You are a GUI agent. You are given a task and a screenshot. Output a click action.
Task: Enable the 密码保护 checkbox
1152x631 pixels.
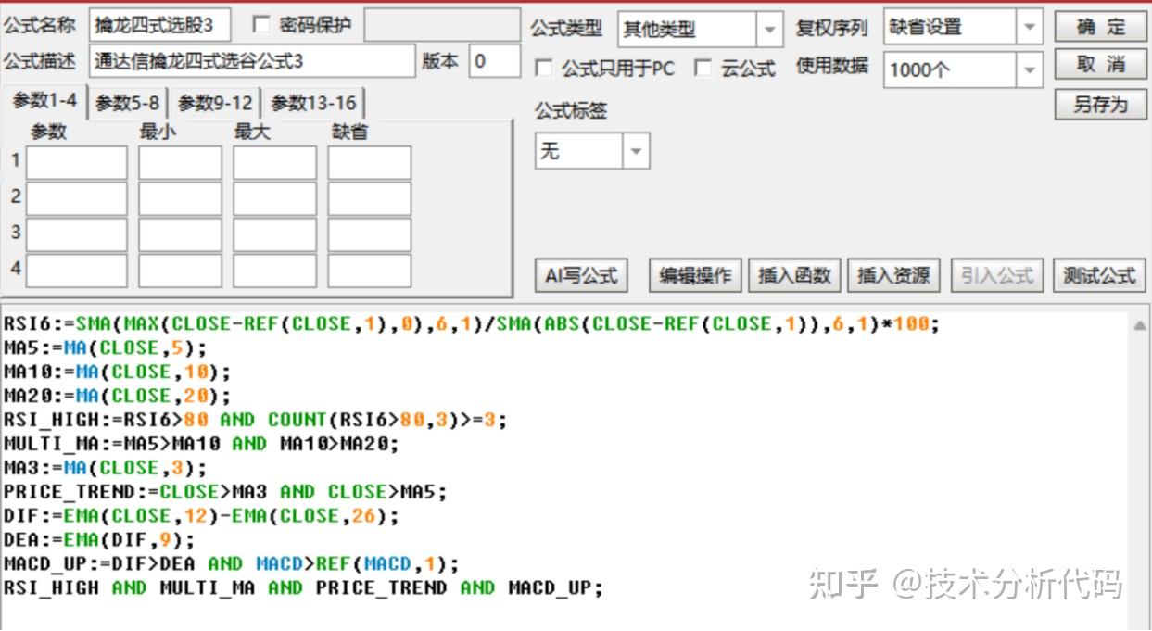point(261,25)
